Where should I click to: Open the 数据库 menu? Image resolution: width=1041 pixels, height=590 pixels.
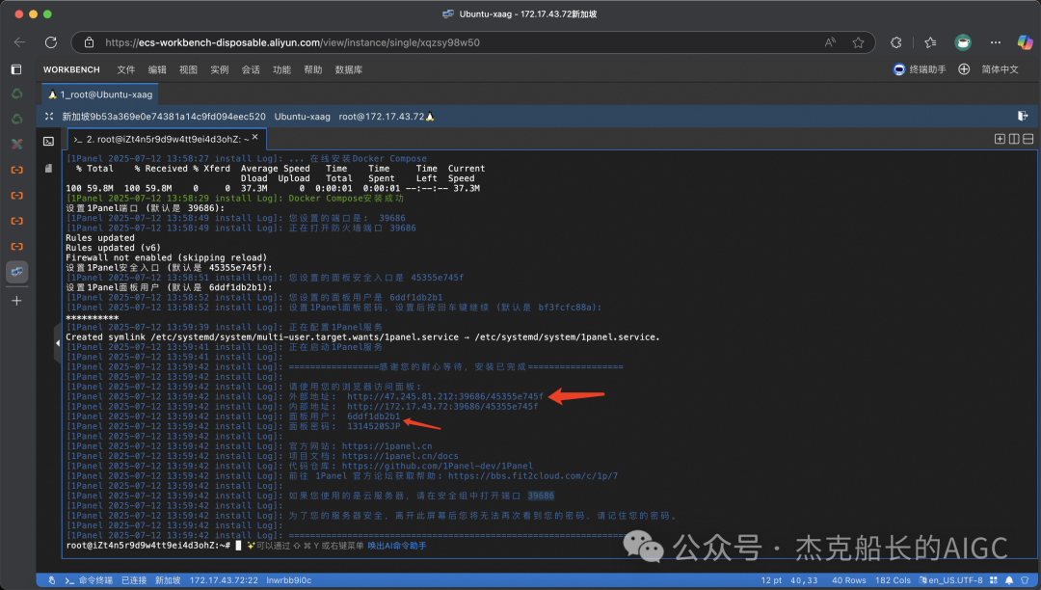click(x=349, y=69)
